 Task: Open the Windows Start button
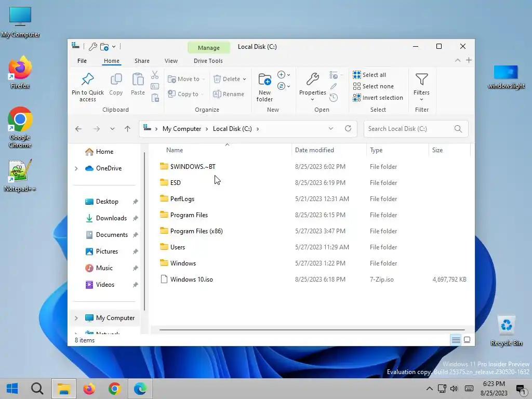pos(12,389)
